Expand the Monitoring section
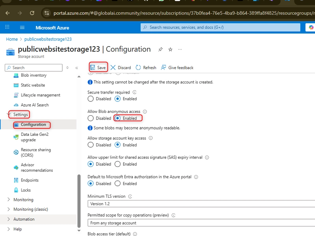The image size is (315, 236). (8, 200)
